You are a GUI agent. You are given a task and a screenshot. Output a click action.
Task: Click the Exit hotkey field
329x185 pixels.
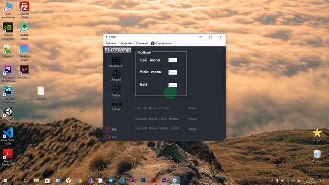[173, 85]
